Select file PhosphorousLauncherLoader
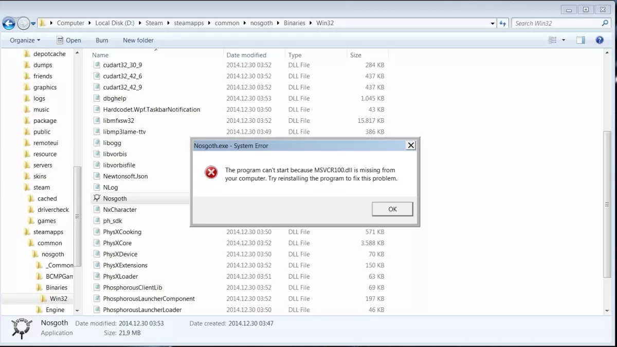Image resolution: width=617 pixels, height=347 pixels. coord(142,310)
